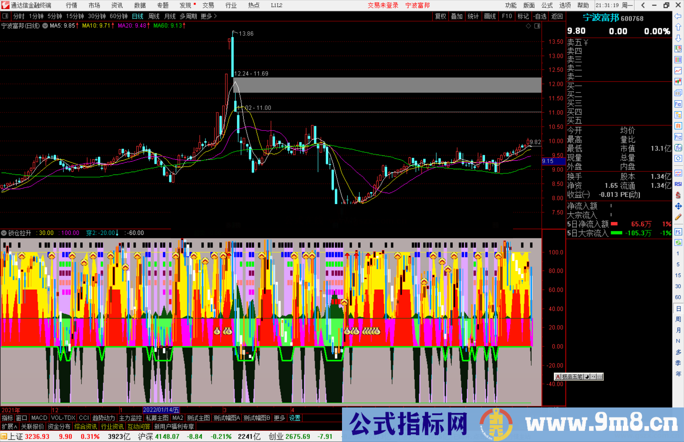
Task: Open the 多周期 multi-period option
Action: pyautogui.click(x=187, y=16)
